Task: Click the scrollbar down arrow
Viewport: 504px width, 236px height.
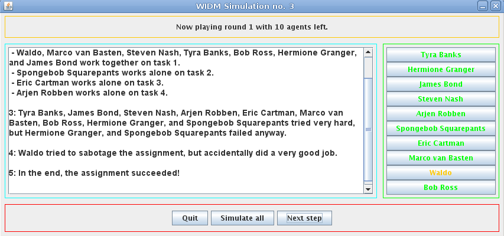Action: 368,190
